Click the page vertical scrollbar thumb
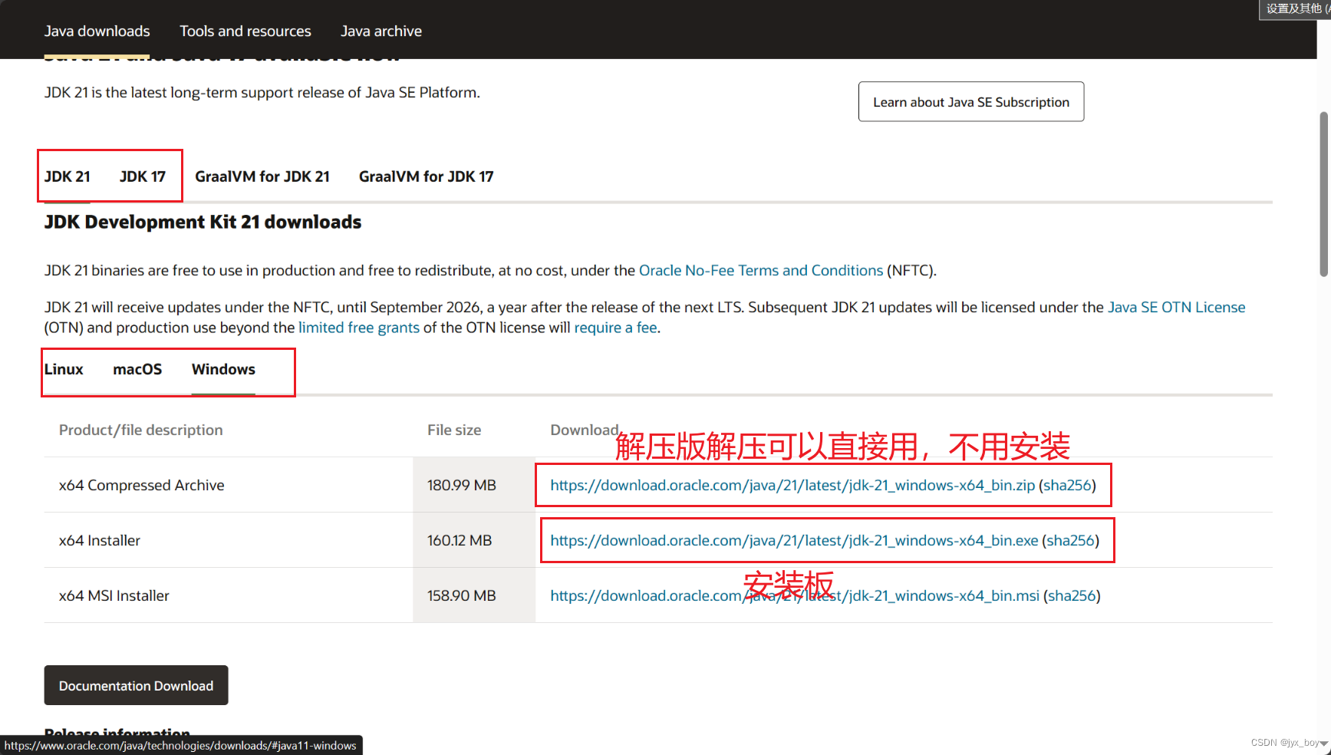This screenshot has width=1331, height=755. point(1324,194)
